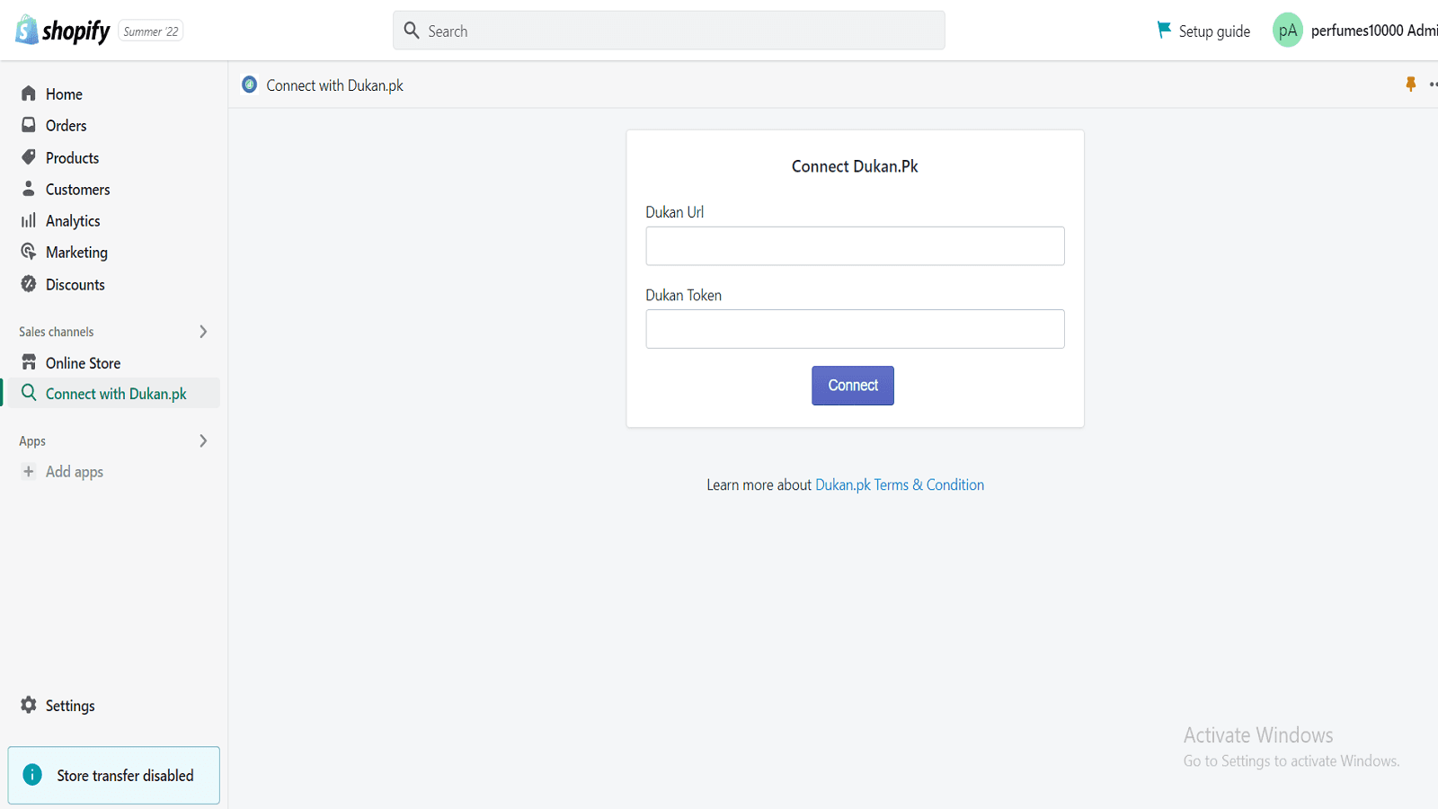The width and height of the screenshot is (1438, 809).
Task: Toggle the Setup guide panel
Action: [x=1203, y=30]
